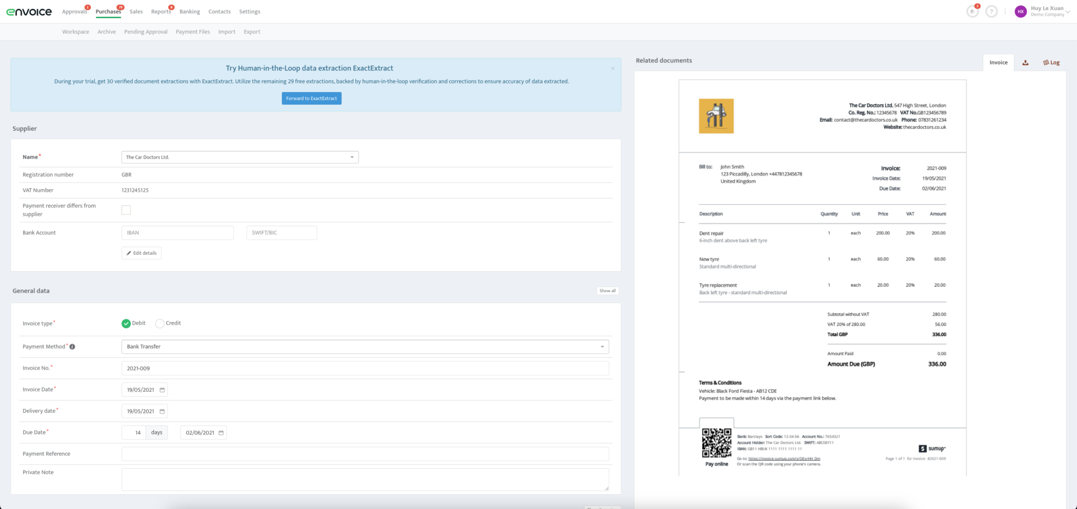Select the Credit invoice type
This screenshot has height=509, width=1077.
point(159,323)
